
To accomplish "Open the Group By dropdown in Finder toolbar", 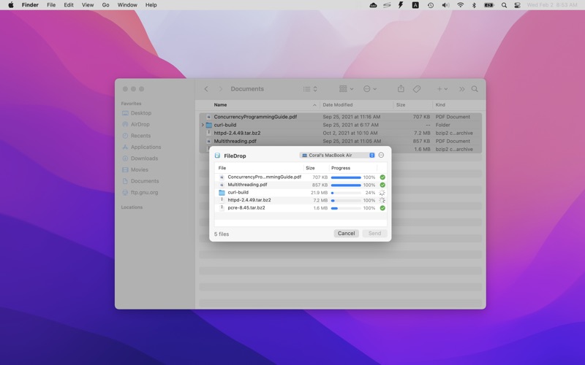I will point(346,88).
